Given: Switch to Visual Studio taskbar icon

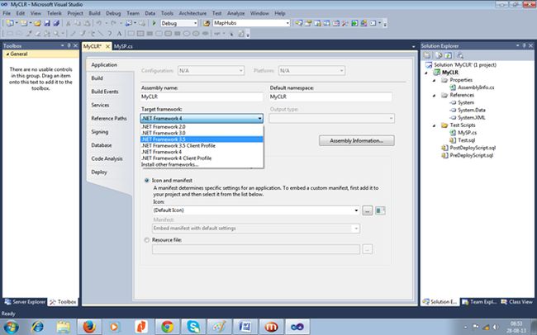Looking at the screenshot, I should pyautogui.click(x=297, y=327).
